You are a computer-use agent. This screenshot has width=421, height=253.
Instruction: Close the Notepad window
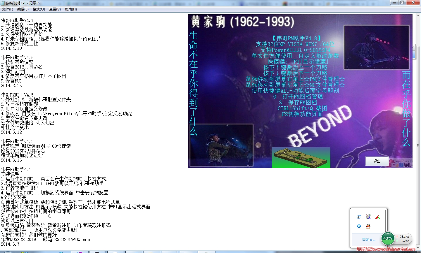tap(413, 3)
